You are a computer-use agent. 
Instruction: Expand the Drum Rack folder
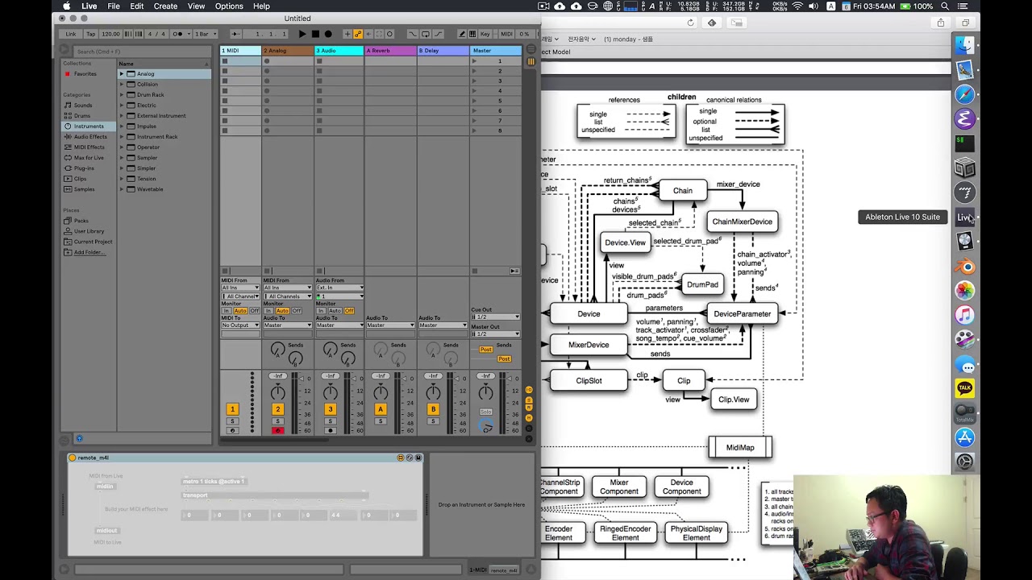[x=122, y=95]
